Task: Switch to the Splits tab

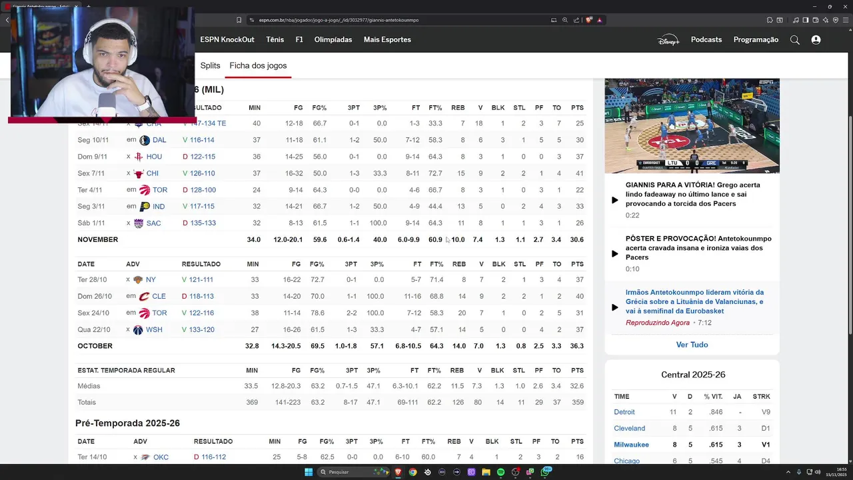Action: pyautogui.click(x=210, y=65)
